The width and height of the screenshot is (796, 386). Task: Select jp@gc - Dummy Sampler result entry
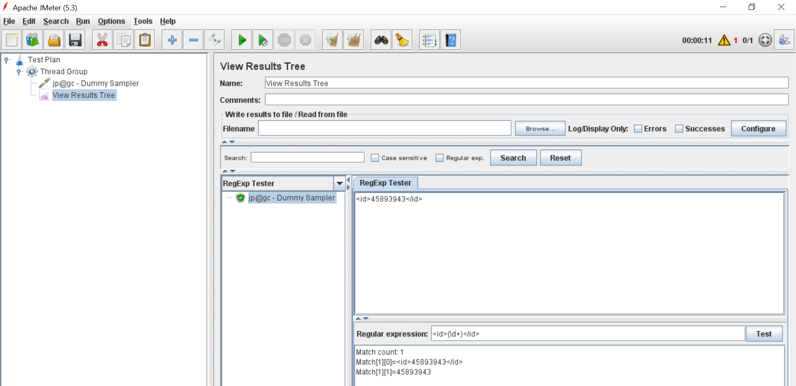[x=292, y=198]
